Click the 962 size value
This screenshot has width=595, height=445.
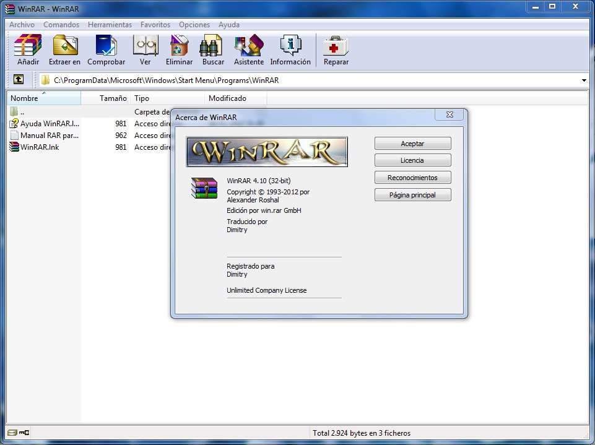[121, 135]
